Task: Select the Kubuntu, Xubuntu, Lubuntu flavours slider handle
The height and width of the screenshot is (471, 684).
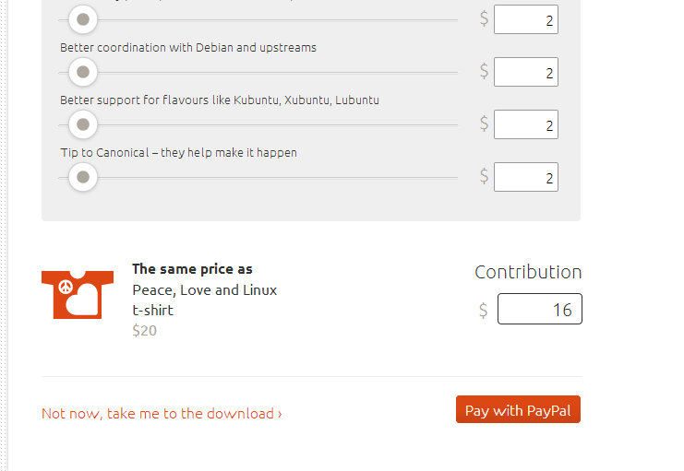Action: [x=83, y=124]
